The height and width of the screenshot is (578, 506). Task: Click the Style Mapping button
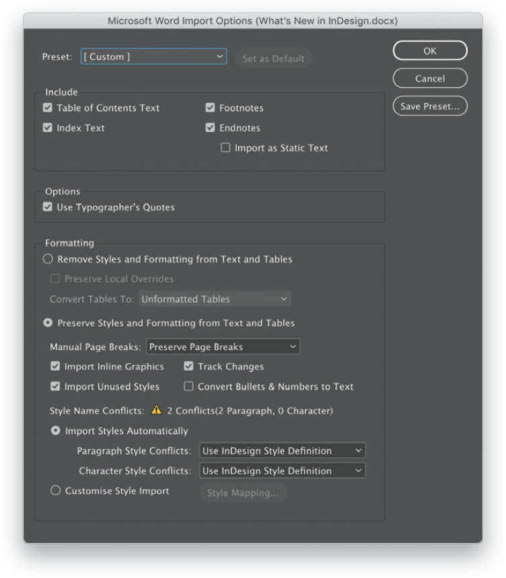[243, 493]
